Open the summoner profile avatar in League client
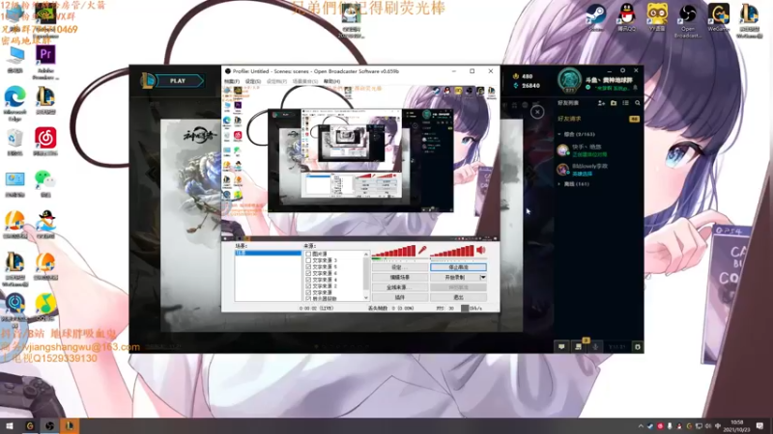The image size is (773, 434). (x=570, y=81)
